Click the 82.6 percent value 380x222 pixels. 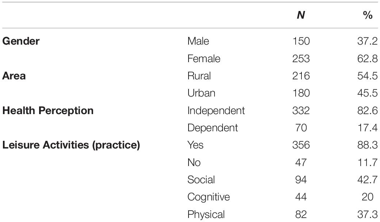pos(368,111)
